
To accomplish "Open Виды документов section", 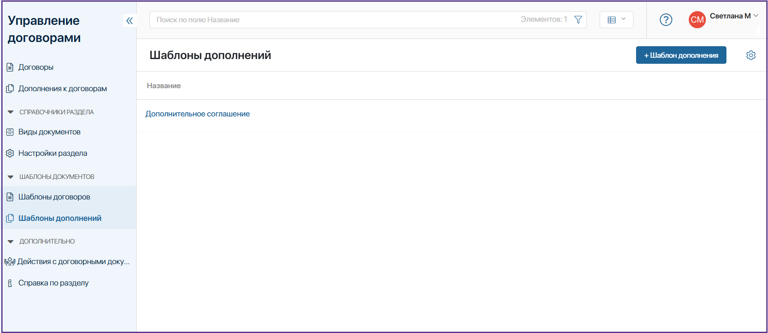I will tap(49, 132).
